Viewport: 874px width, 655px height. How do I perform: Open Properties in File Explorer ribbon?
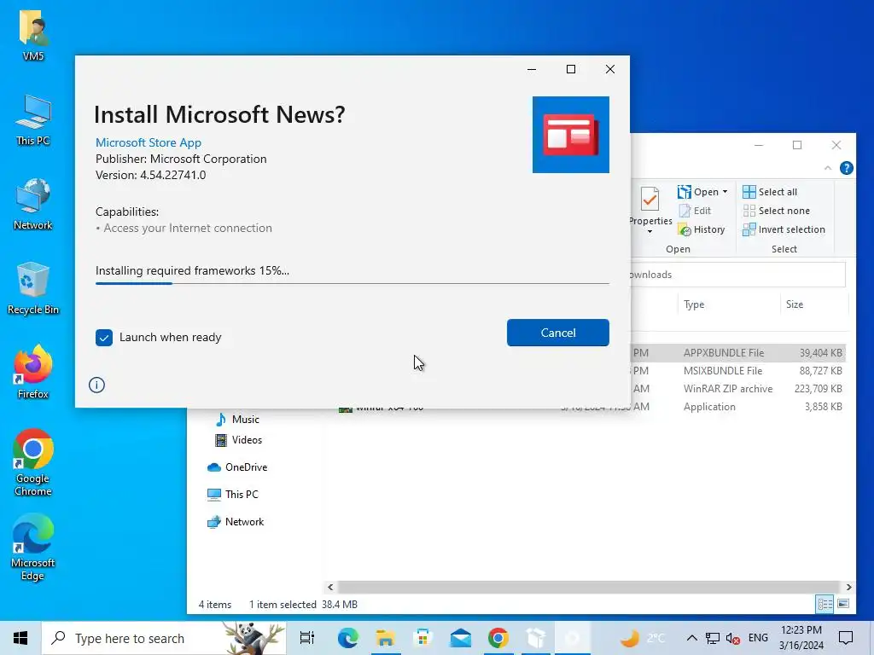pos(650,205)
